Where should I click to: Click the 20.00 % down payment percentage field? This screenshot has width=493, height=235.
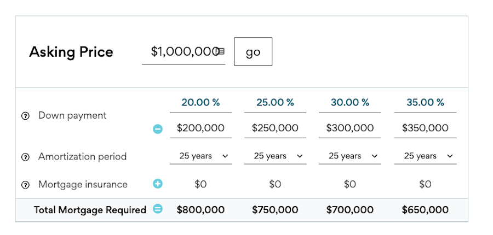click(201, 103)
